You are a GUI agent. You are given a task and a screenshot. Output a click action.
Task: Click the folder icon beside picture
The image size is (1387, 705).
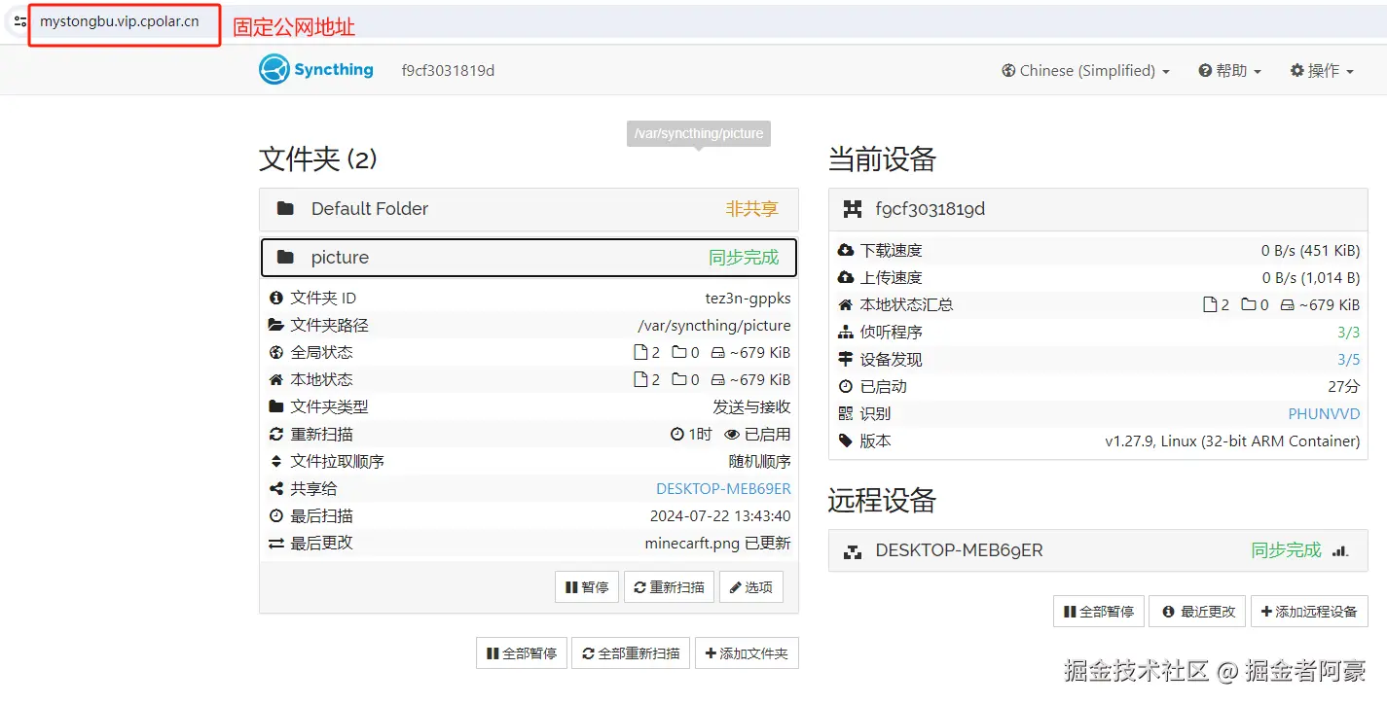point(285,257)
